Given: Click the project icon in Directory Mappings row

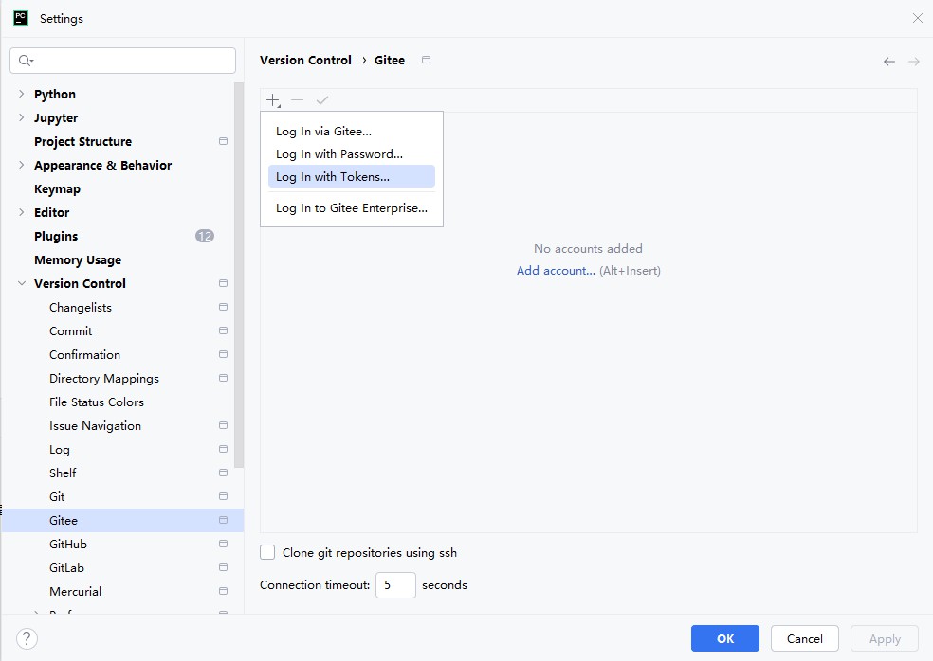Looking at the screenshot, I should (x=223, y=378).
